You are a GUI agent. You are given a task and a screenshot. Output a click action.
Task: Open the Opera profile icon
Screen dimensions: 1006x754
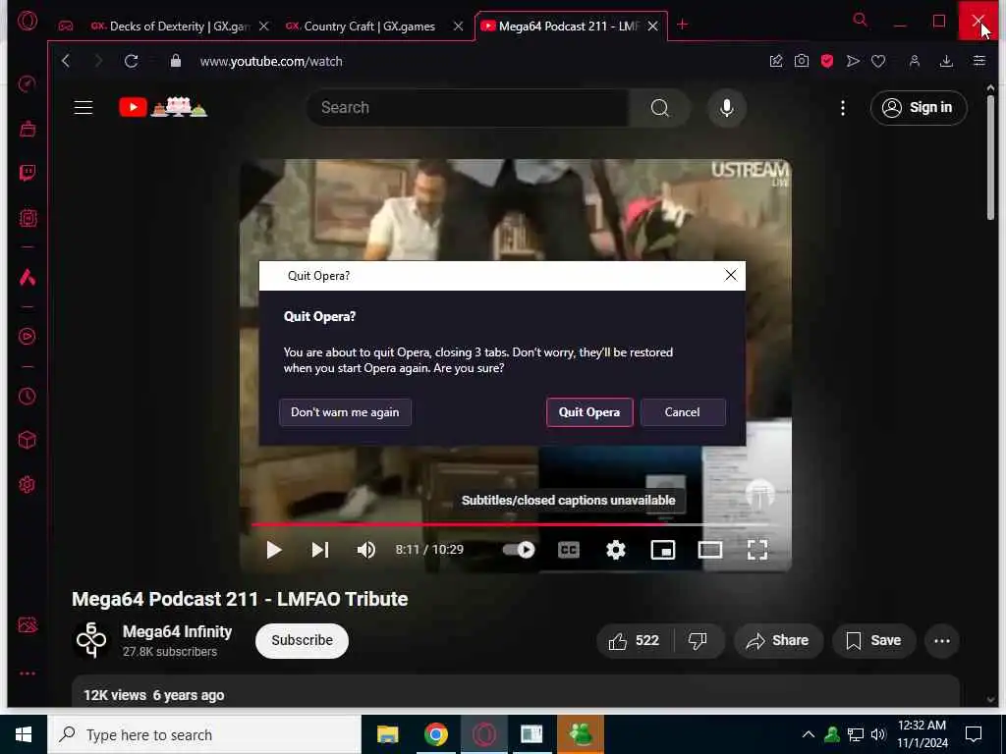click(915, 61)
